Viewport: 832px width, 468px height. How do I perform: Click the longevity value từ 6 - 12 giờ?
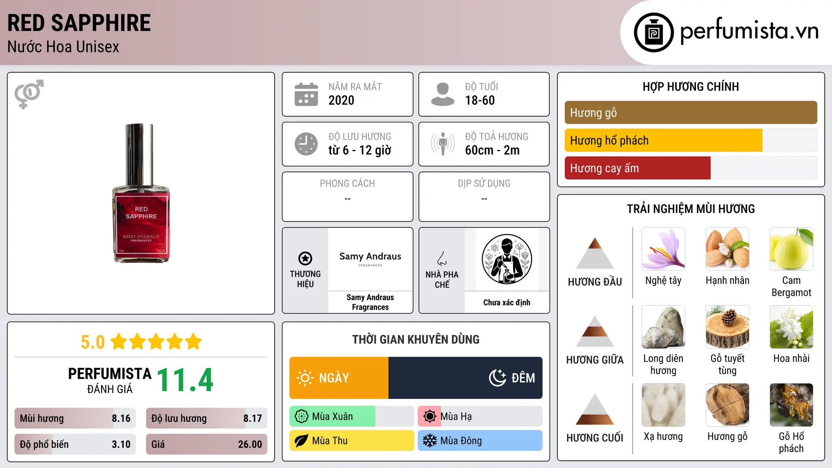pyautogui.click(x=360, y=150)
